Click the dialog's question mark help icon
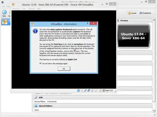This screenshot has width=157, height=117. (x=87, y=24)
